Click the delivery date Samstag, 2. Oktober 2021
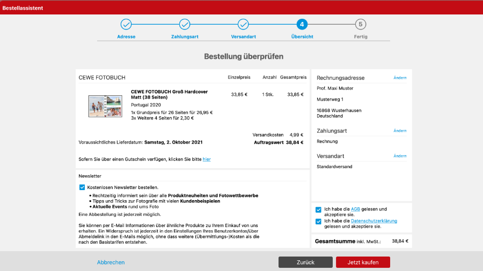The width and height of the screenshot is (483, 271). pyautogui.click(x=173, y=142)
